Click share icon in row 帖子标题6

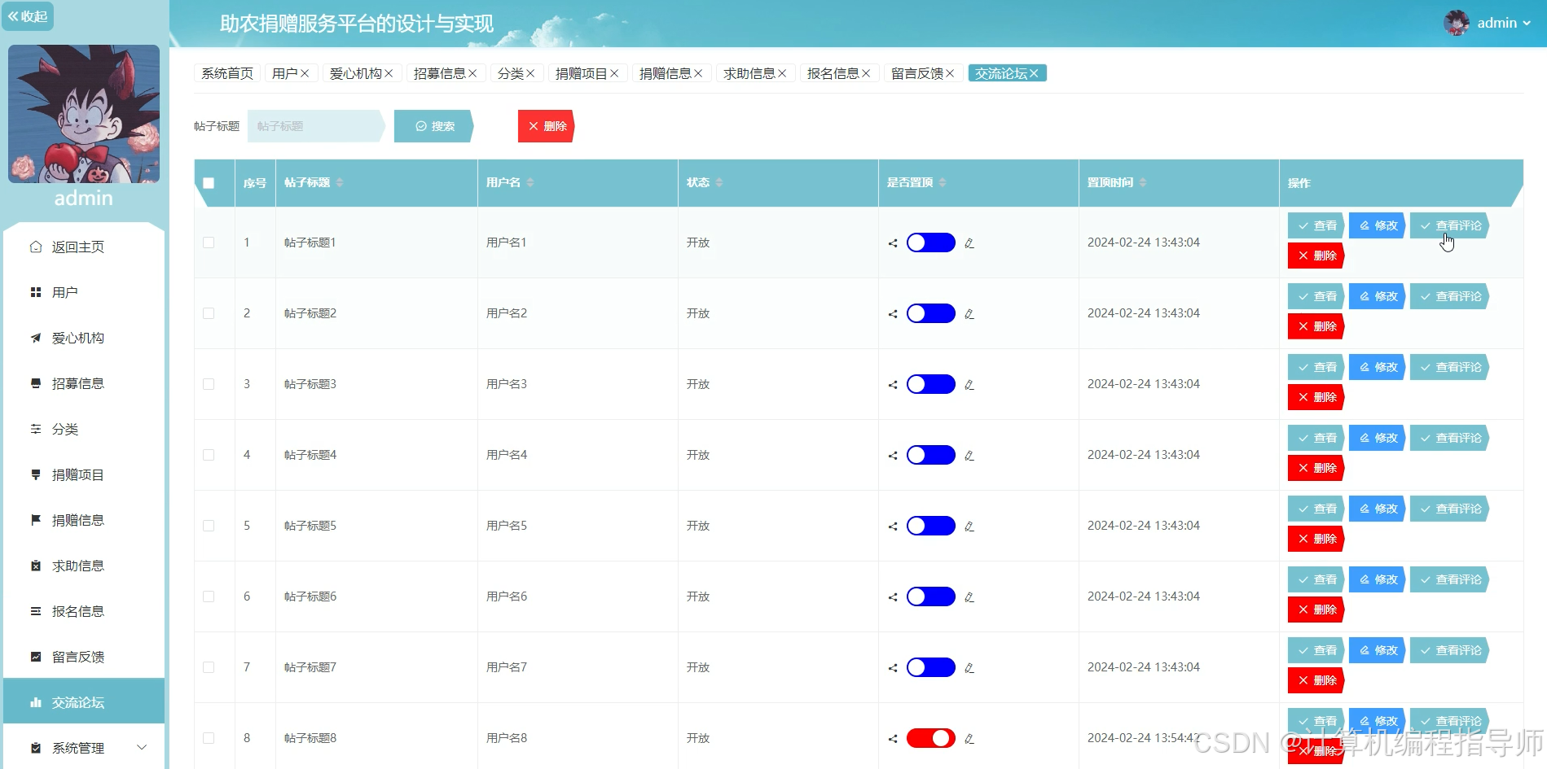click(x=893, y=597)
